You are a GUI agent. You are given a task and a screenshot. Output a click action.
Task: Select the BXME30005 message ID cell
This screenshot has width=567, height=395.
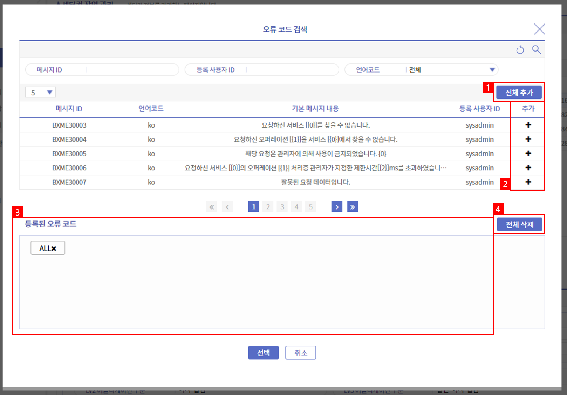[69, 154]
